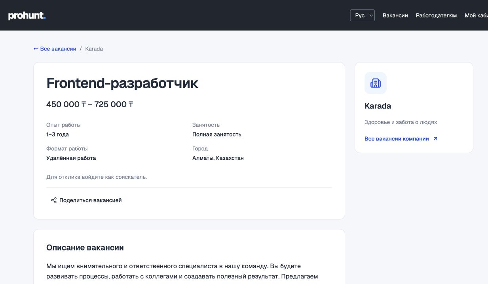
Task: Open Работодателям in the top menu
Action: [x=436, y=15]
